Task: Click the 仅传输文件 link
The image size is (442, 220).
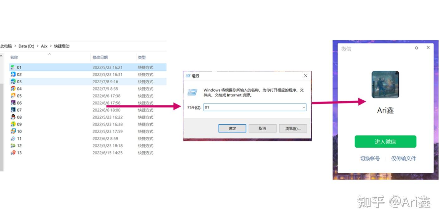Action: click(x=404, y=158)
